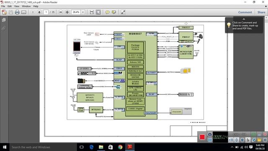Open Microsoft Store from taskbar
The height and width of the screenshot is (151, 268).
[111, 147]
